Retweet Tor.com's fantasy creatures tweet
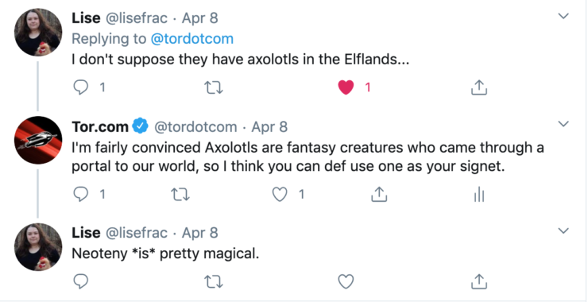Image resolution: width=588 pixels, height=302 pixels. coord(180,195)
